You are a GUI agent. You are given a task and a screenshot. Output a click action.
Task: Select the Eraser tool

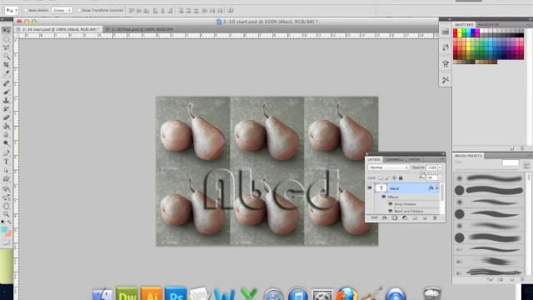point(6,117)
